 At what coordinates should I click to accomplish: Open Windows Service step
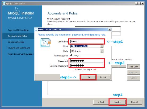pyautogui.click(x=16, y=42)
